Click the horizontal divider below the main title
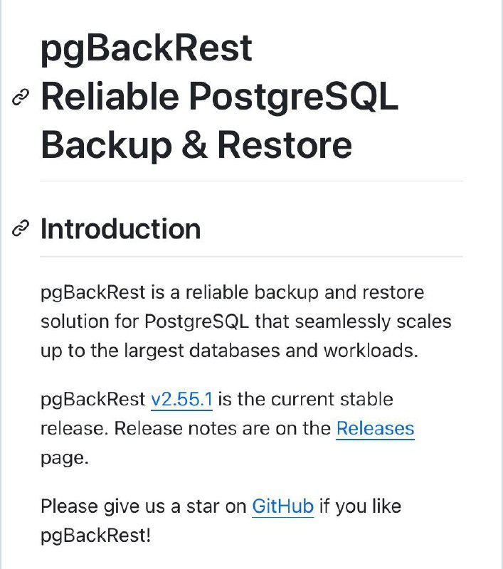503x569 pixels. 252,181
